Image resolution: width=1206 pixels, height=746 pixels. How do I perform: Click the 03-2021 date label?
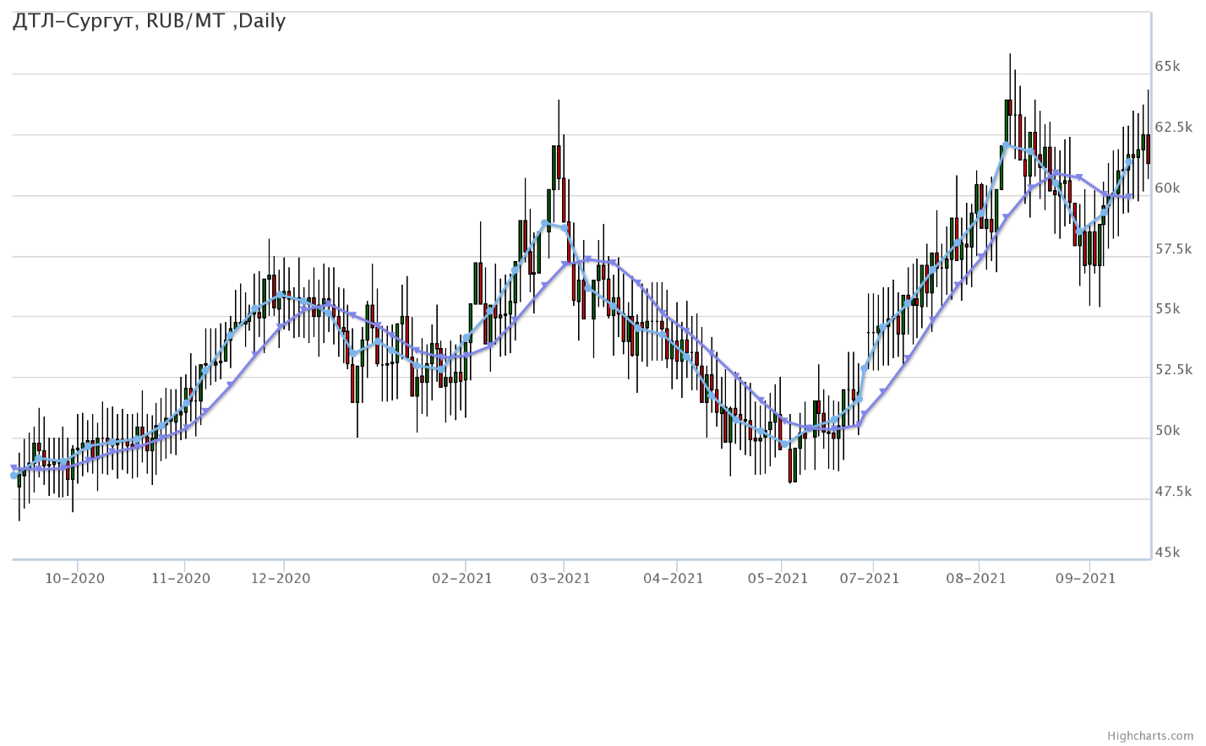pyautogui.click(x=560, y=579)
